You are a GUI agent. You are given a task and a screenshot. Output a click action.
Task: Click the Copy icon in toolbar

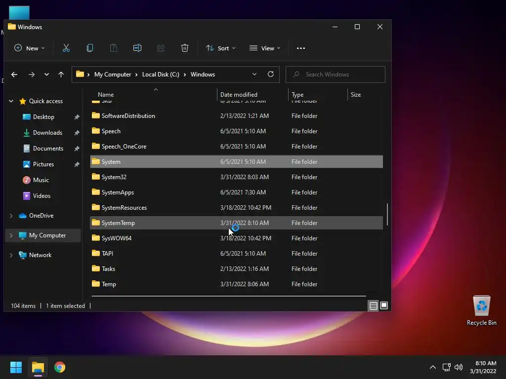tap(90, 48)
